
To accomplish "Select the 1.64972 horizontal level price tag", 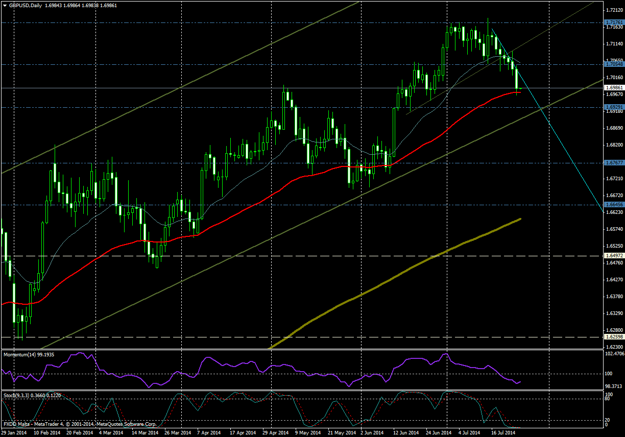I will 613,255.
